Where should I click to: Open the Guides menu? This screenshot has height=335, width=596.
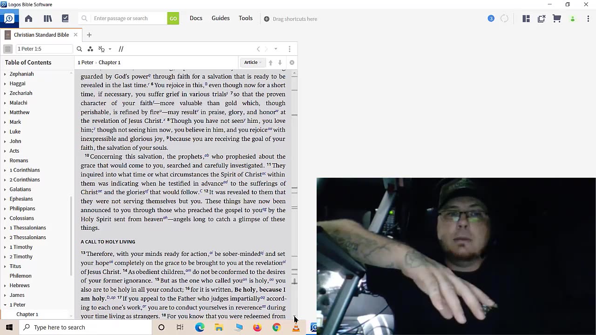click(x=221, y=18)
